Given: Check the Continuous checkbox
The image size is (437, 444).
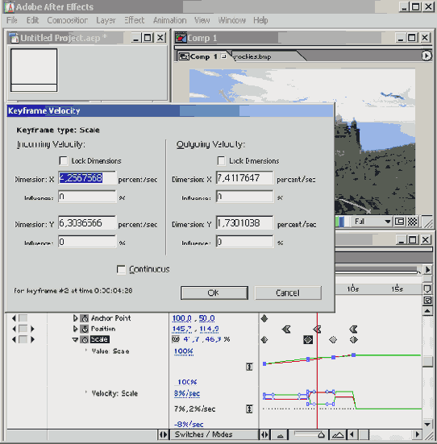Looking at the screenshot, I should [121, 269].
